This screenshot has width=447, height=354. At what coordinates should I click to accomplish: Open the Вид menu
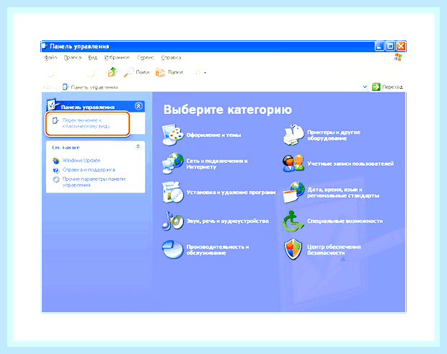click(x=93, y=58)
